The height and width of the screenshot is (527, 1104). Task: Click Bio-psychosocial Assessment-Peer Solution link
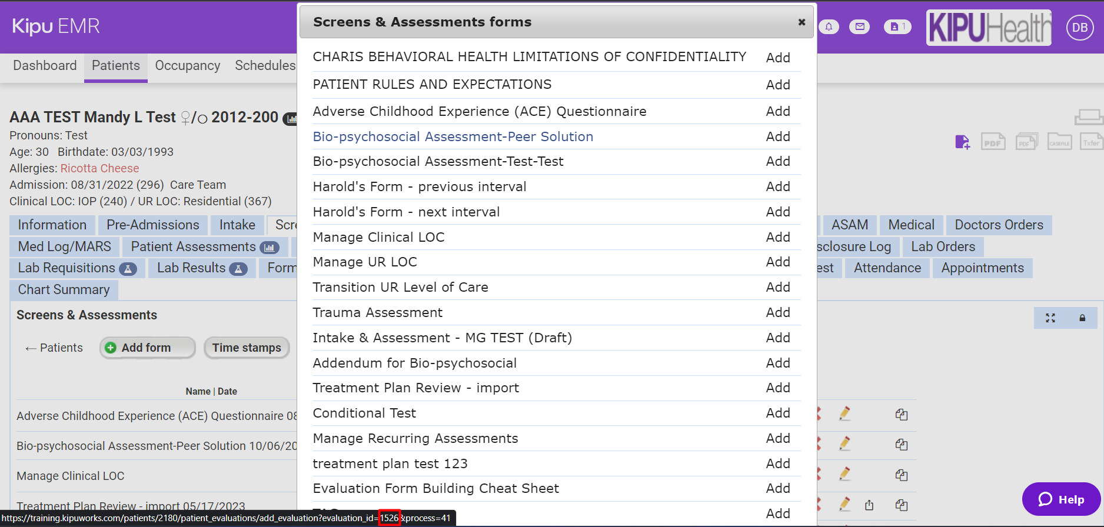click(x=453, y=136)
